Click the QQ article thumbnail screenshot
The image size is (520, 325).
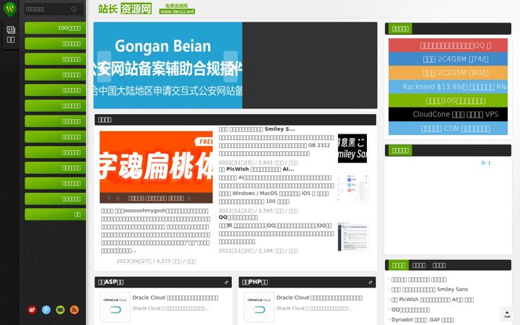[352, 236]
